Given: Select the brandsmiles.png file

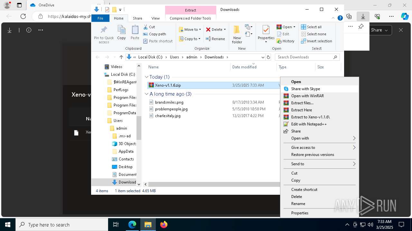Looking at the screenshot, I should coord(169,102).
